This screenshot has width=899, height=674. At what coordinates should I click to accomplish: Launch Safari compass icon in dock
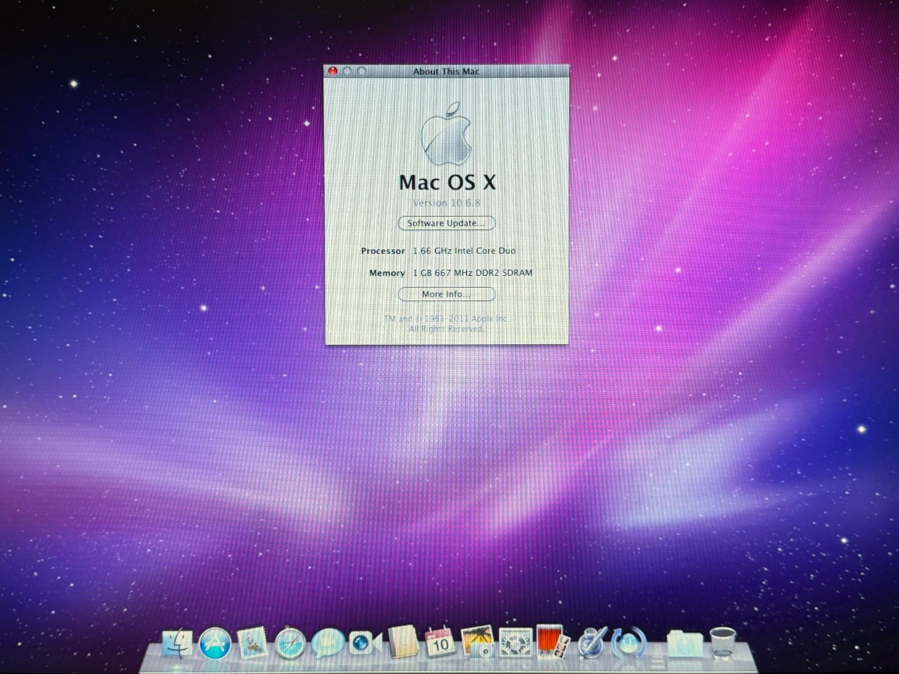tap(290, 644)
